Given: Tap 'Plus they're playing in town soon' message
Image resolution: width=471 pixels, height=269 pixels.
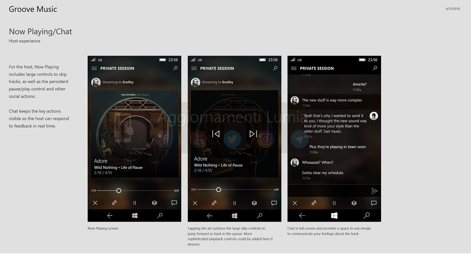Looking at the screenshot, I should coord(338,147).
